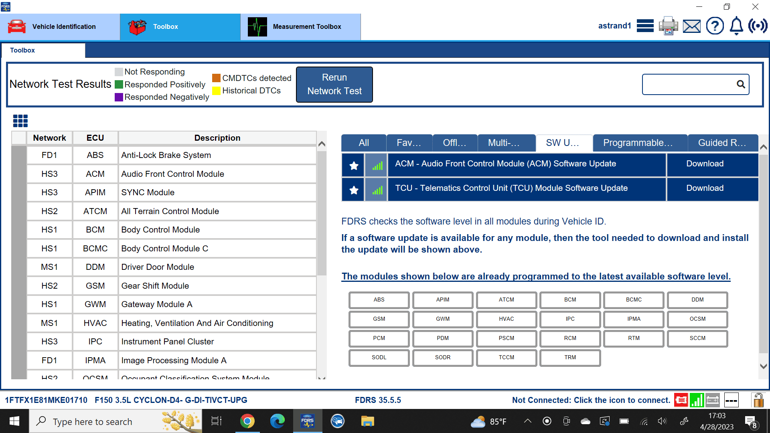This screenshot has height=433, width=770.
Task: Toggle favorite star for TCU Software Update
Action: (x=354, y=190)
